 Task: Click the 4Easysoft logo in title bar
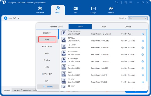click(4, 2)
